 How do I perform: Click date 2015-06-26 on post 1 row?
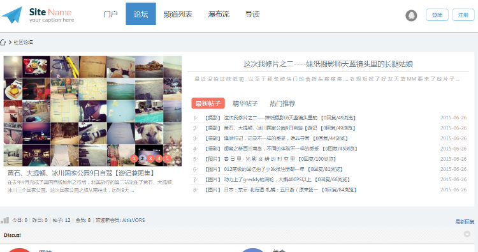tap(453, 118)
